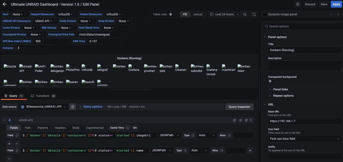Image resolution: width=343 pixels, height=162 pixels.
Task: Click Type info icon in .name row
Action: [x=185, y=150]
